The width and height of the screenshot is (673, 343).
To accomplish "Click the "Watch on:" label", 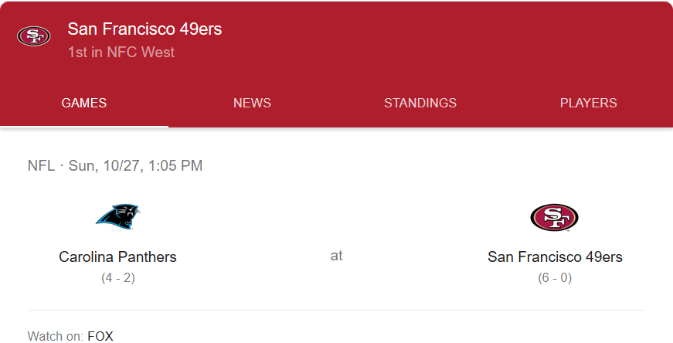I will click(x=55, y=336).
